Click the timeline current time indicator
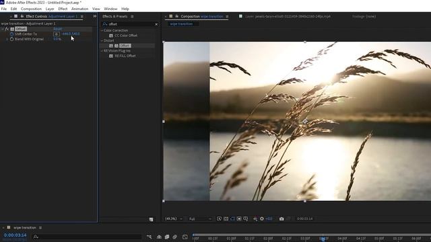The height and width of the screenshot is (242, 431). click(323, 239)
